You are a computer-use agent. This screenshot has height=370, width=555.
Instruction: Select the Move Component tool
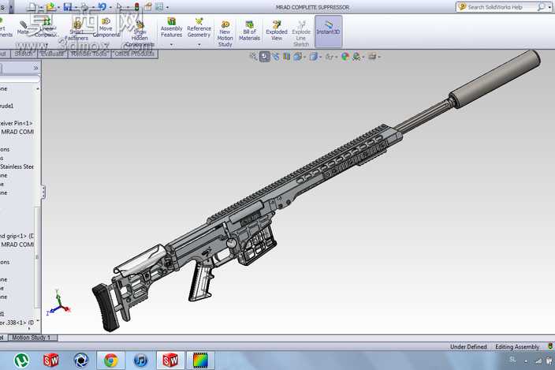click(x=106, y=28)
